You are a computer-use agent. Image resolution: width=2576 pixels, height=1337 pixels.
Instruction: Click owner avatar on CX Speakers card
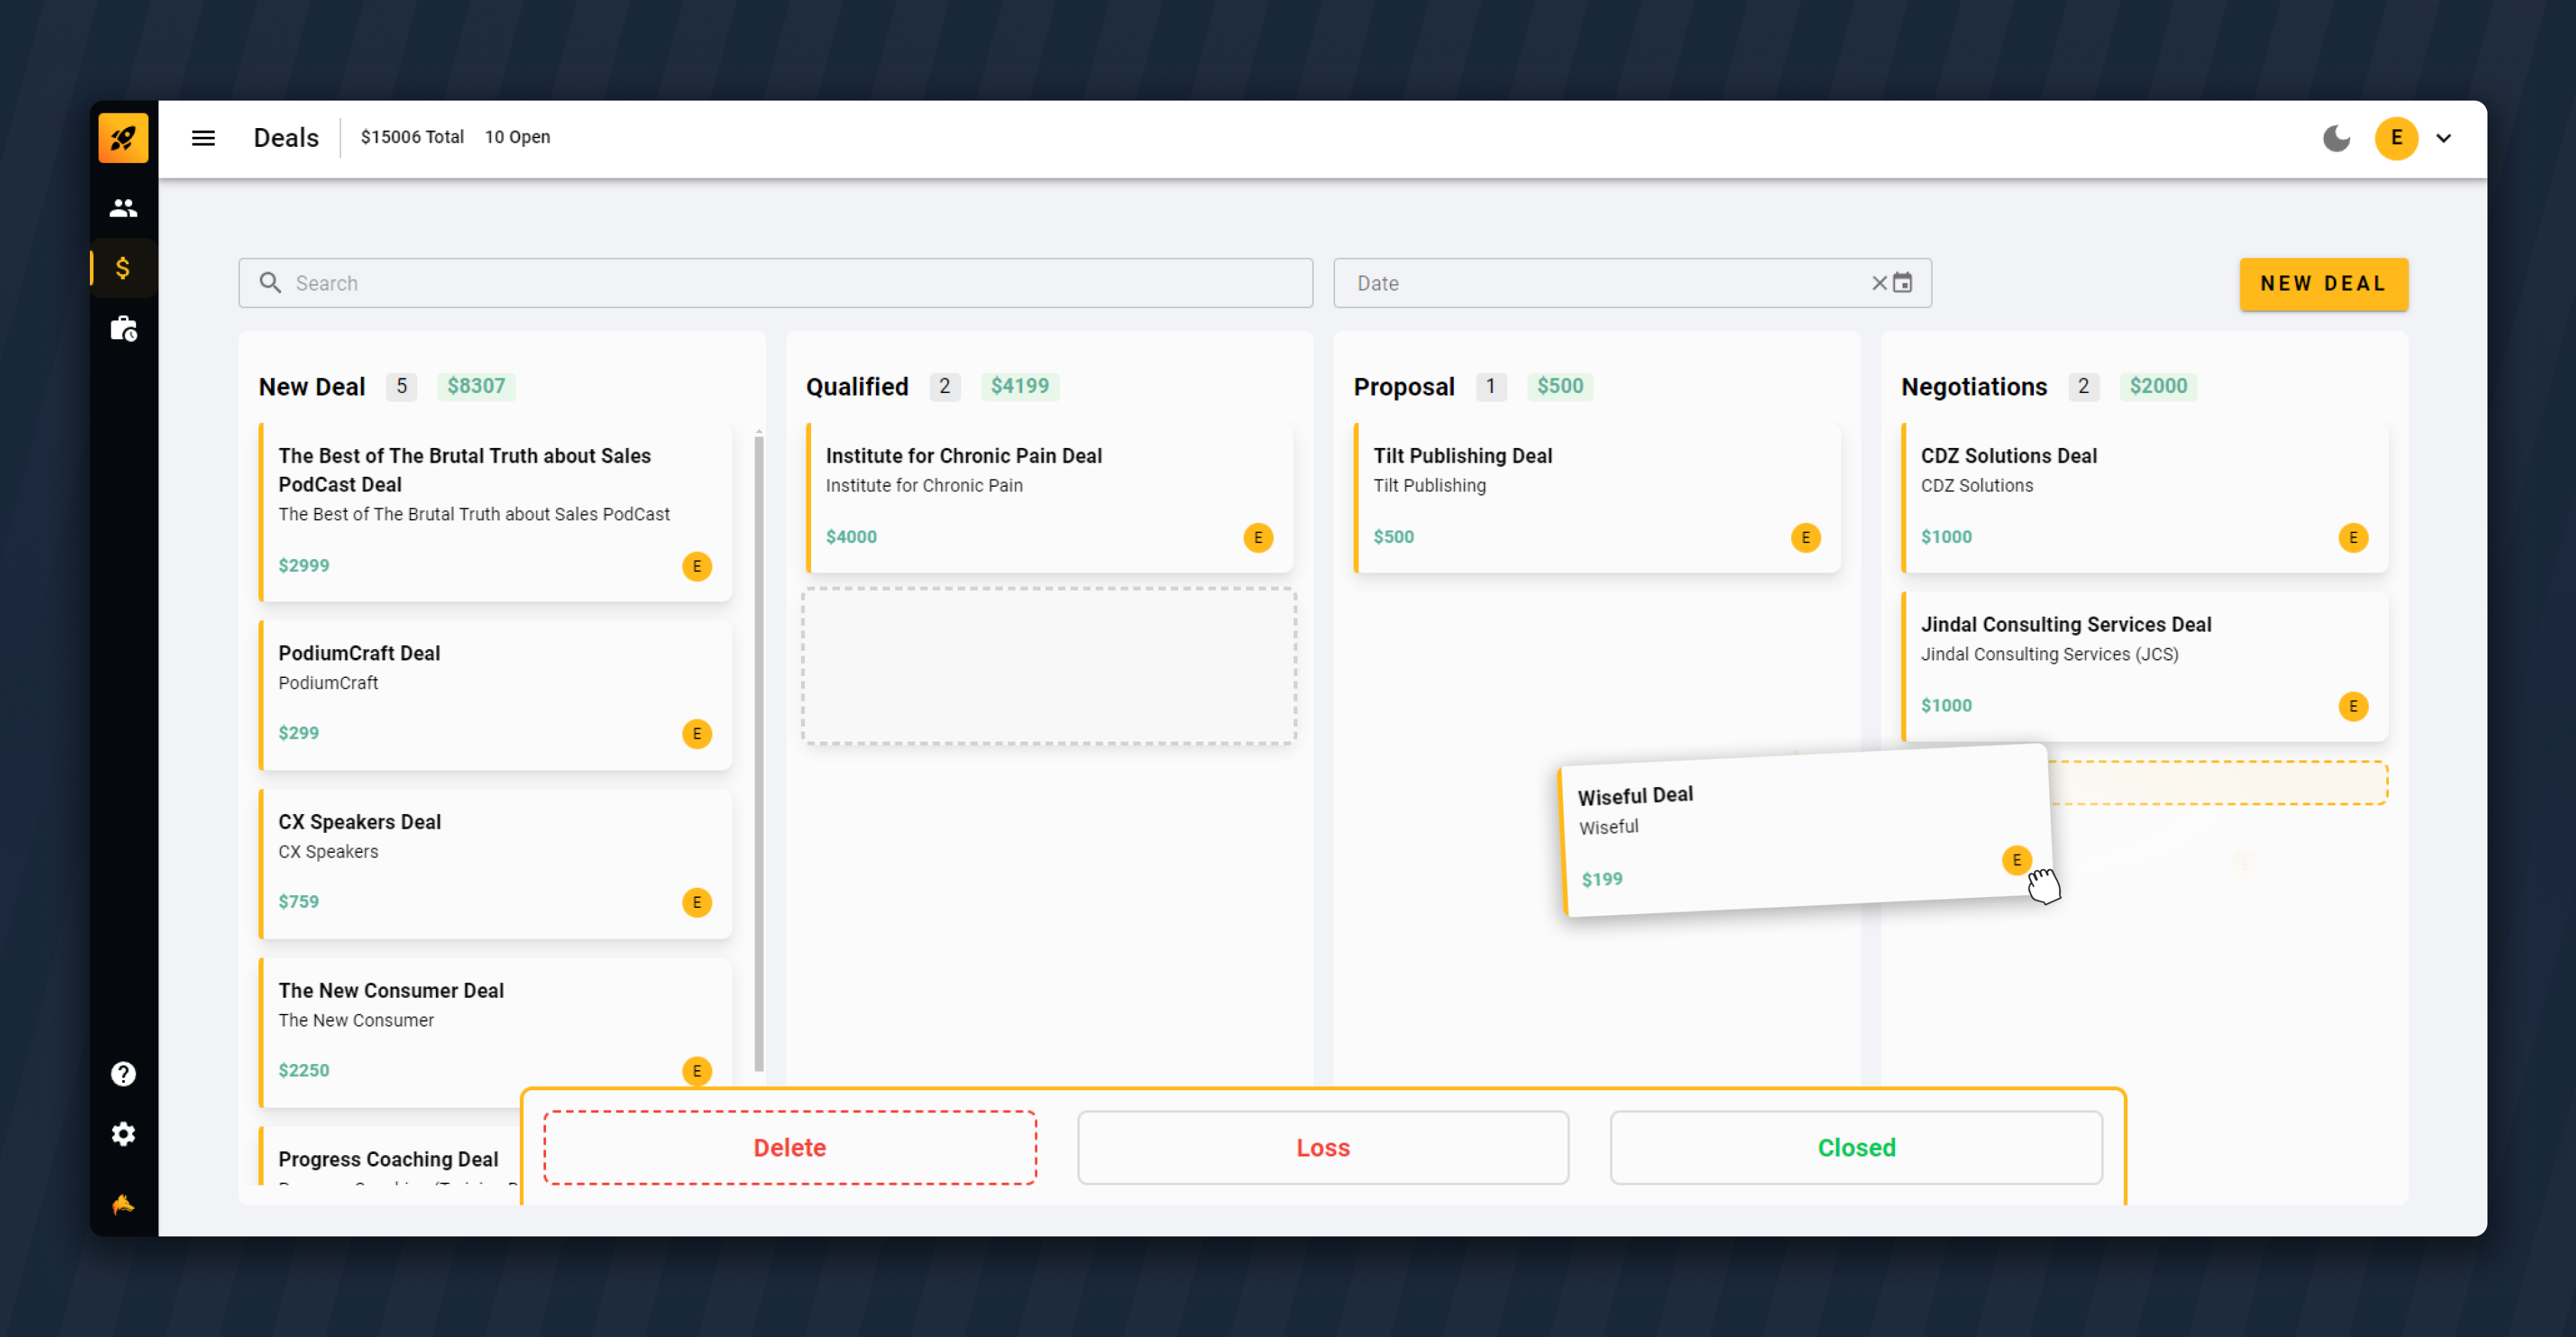pyautogui.click(x=697, y=903)
